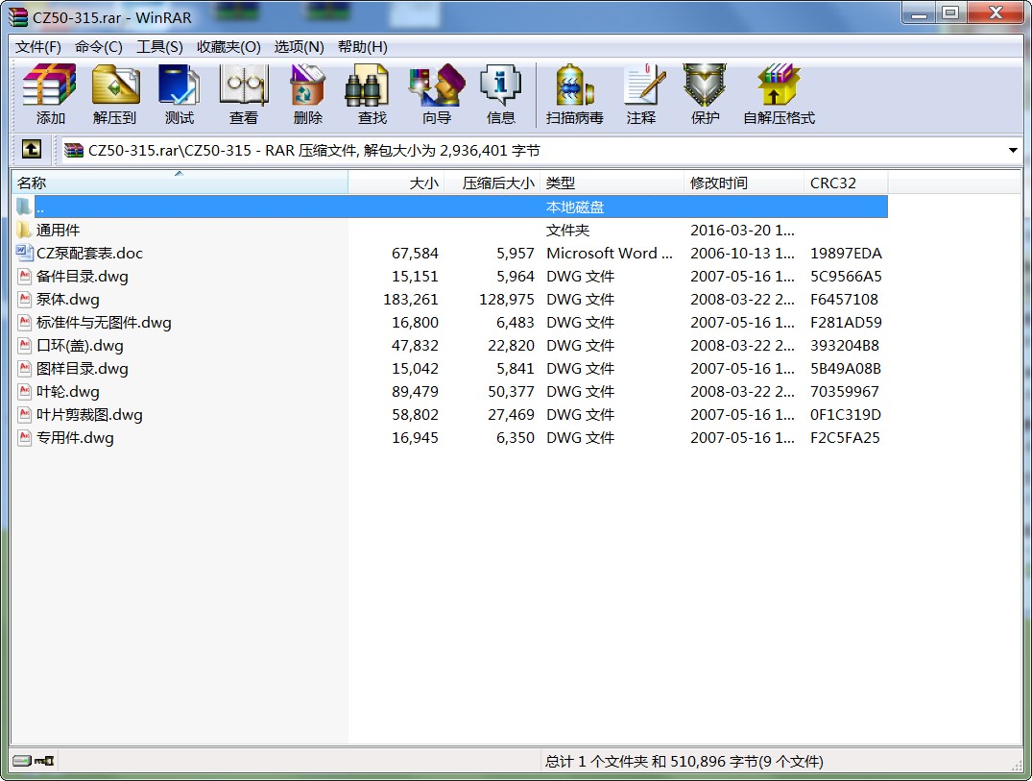Go up one folder level button
The height and width of the screenshot is (781, 1032).
click(32, 150)
